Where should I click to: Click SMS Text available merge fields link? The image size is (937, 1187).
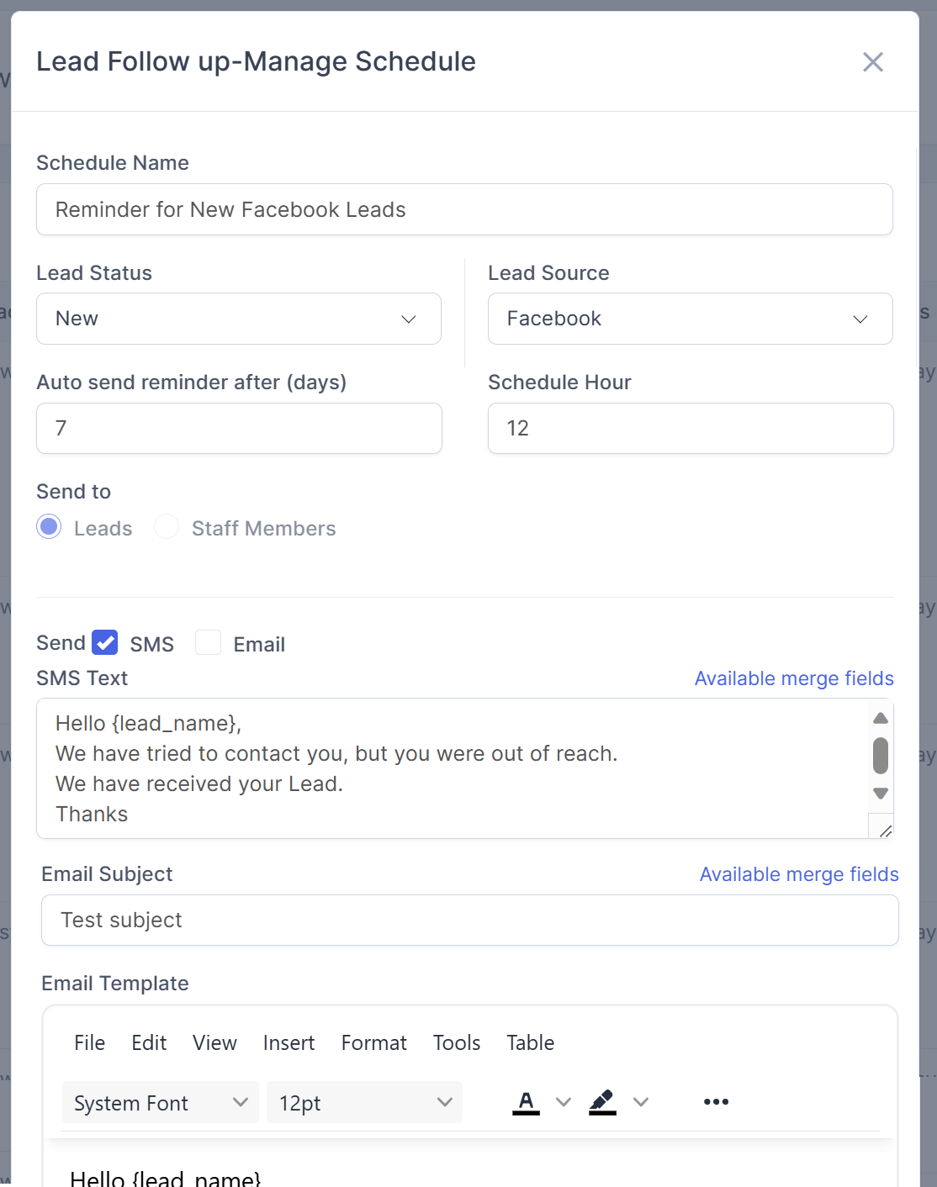click(x=793, y=678)
